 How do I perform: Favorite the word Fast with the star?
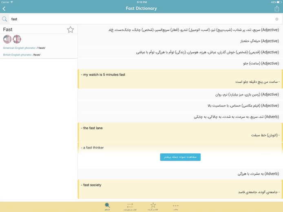point(71,30)
